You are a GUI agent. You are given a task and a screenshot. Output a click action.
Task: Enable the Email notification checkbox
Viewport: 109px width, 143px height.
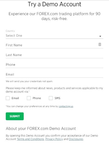click(8, 98)
